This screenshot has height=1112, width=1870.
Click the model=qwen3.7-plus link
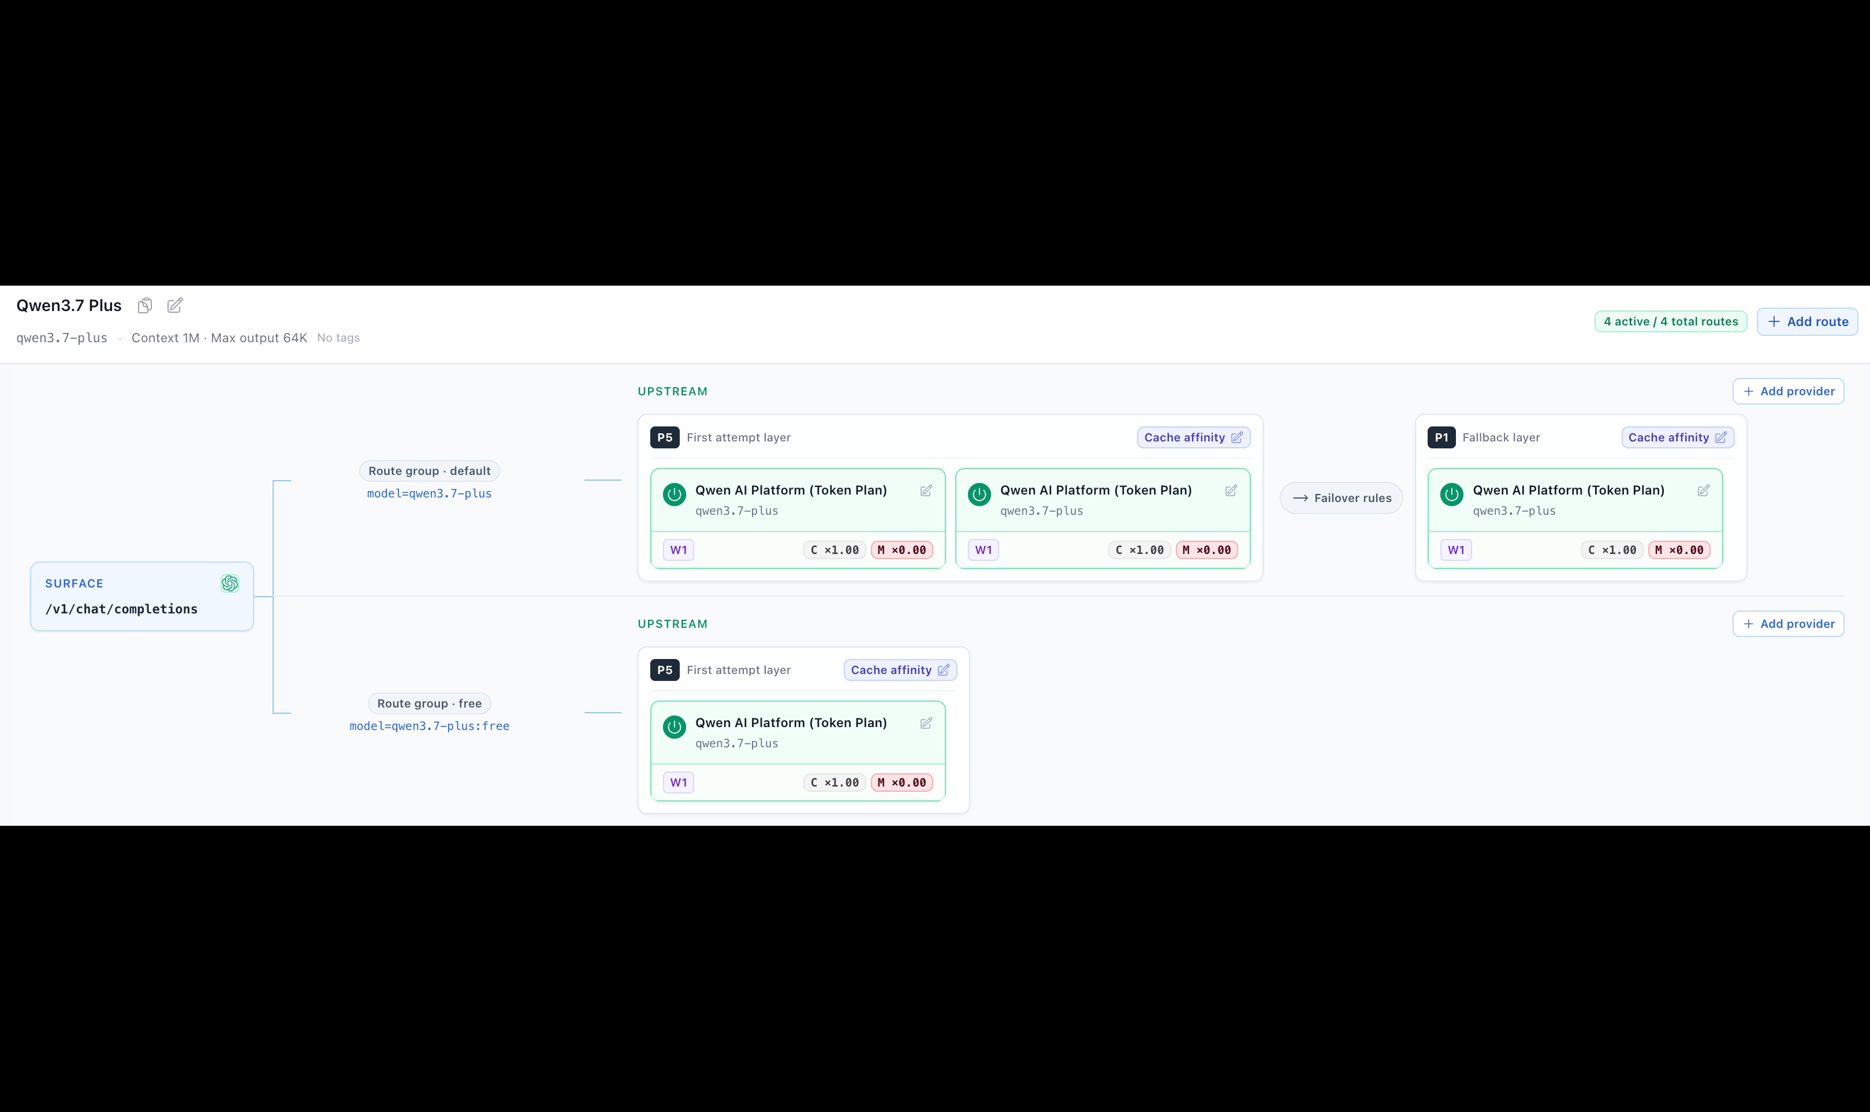(429, 493)
